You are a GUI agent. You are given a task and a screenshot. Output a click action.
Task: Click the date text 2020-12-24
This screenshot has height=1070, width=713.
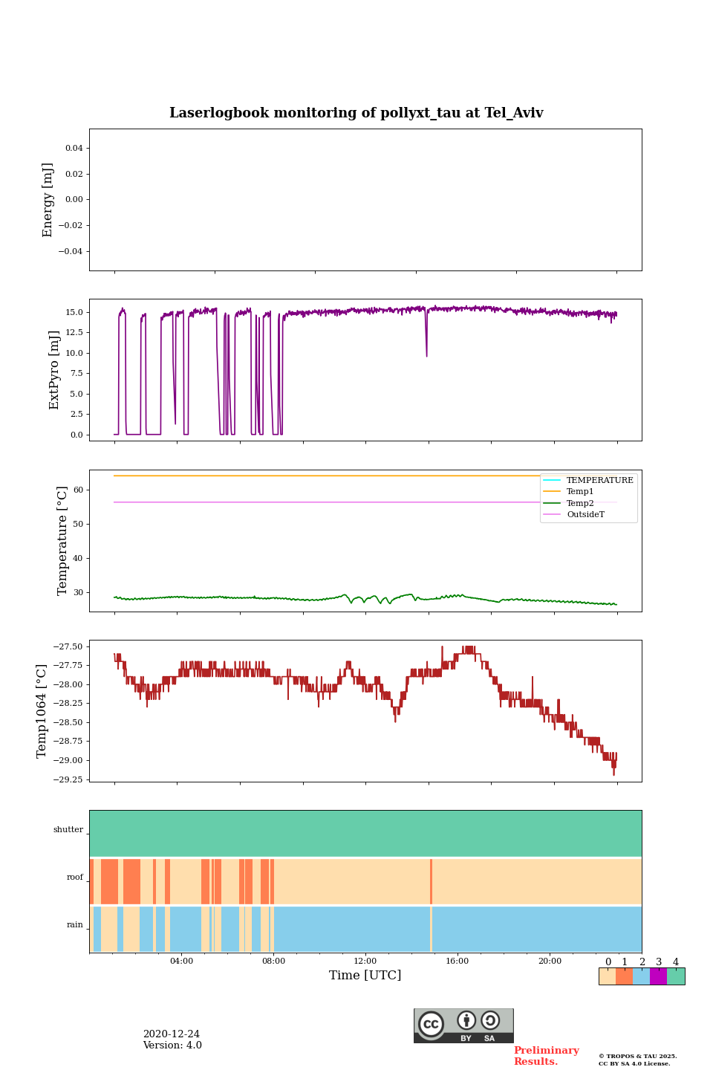click(172, 1034)
